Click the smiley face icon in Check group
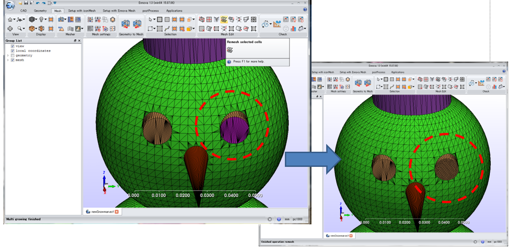Screen dimensions: 510x251 point(285,29)
